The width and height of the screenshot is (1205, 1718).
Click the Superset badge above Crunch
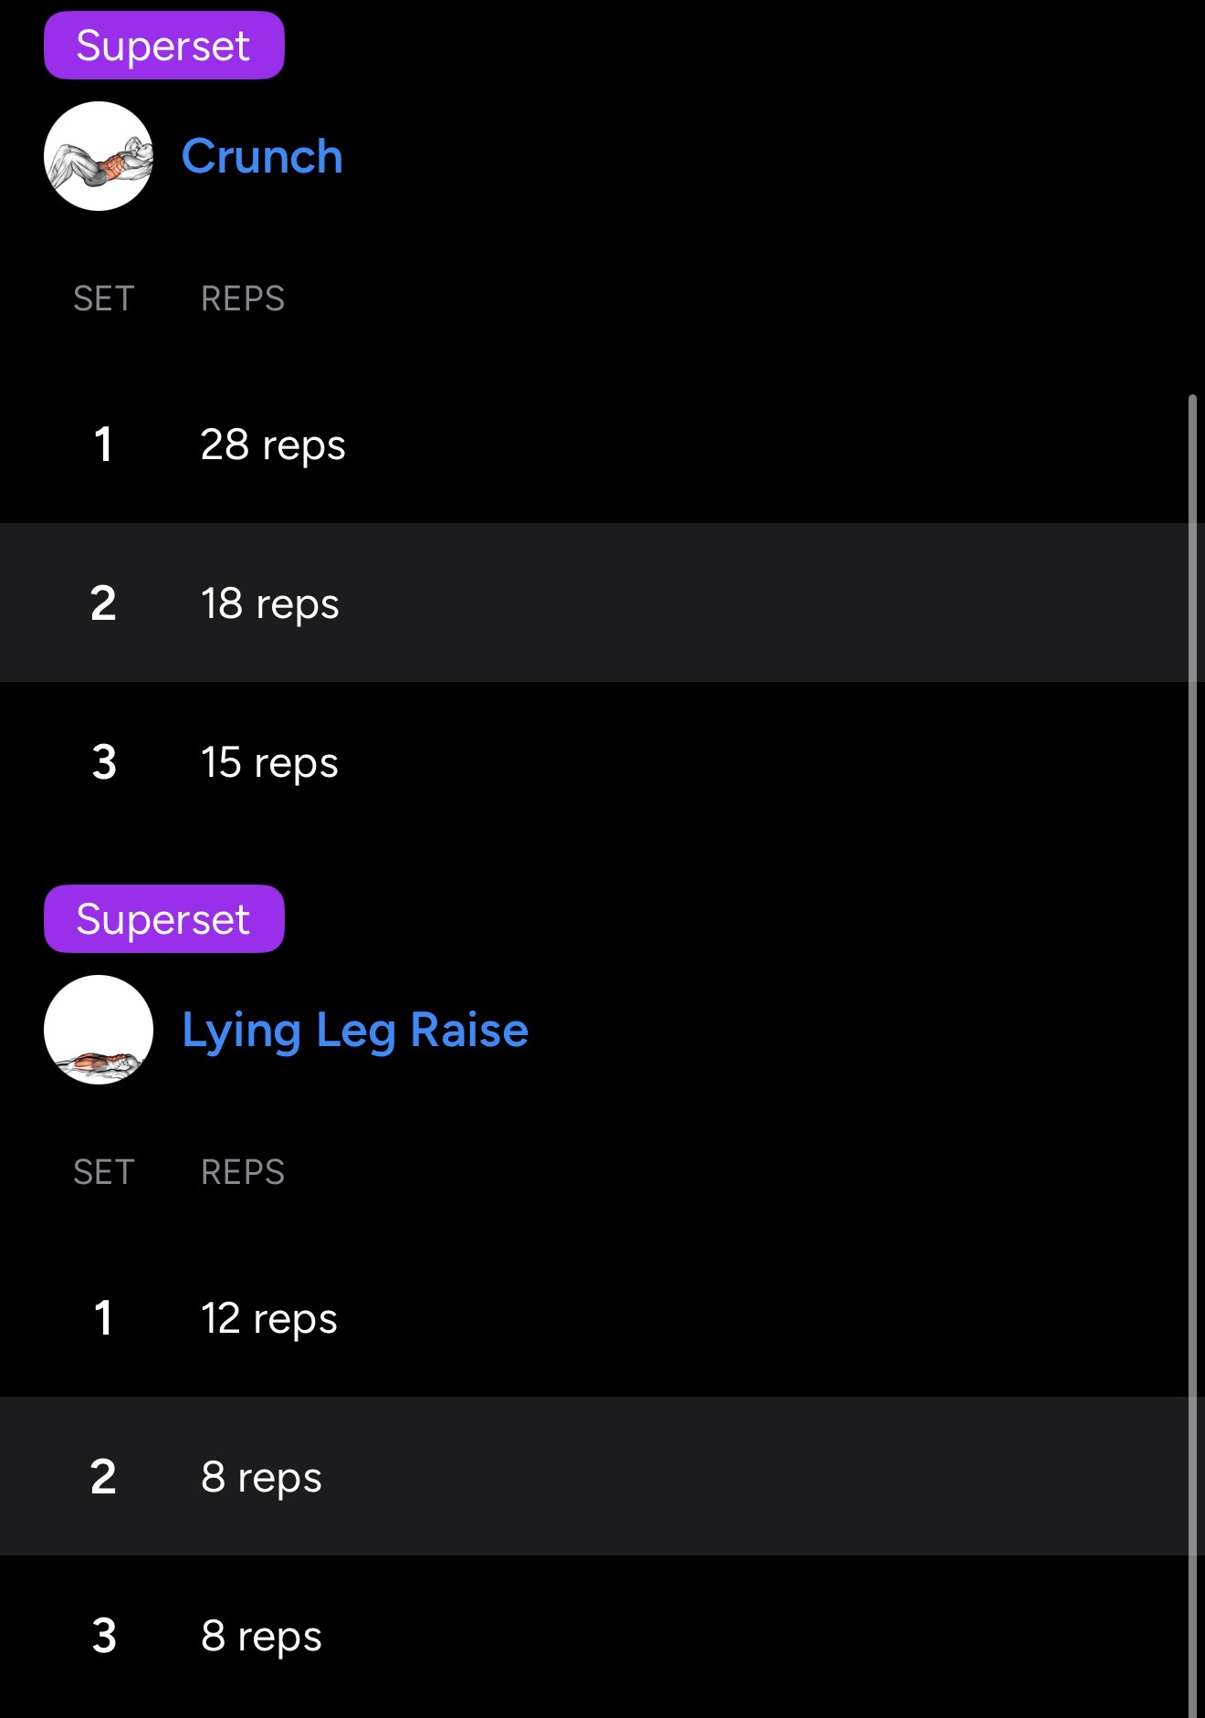point(164,46)
